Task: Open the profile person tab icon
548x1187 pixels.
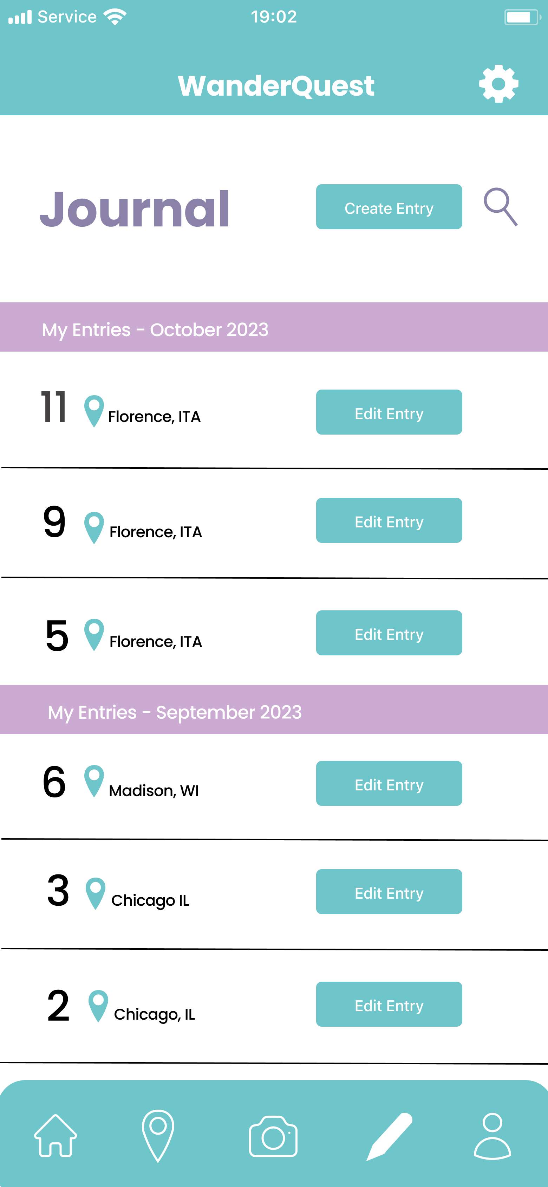Action: click(492, 1136)
